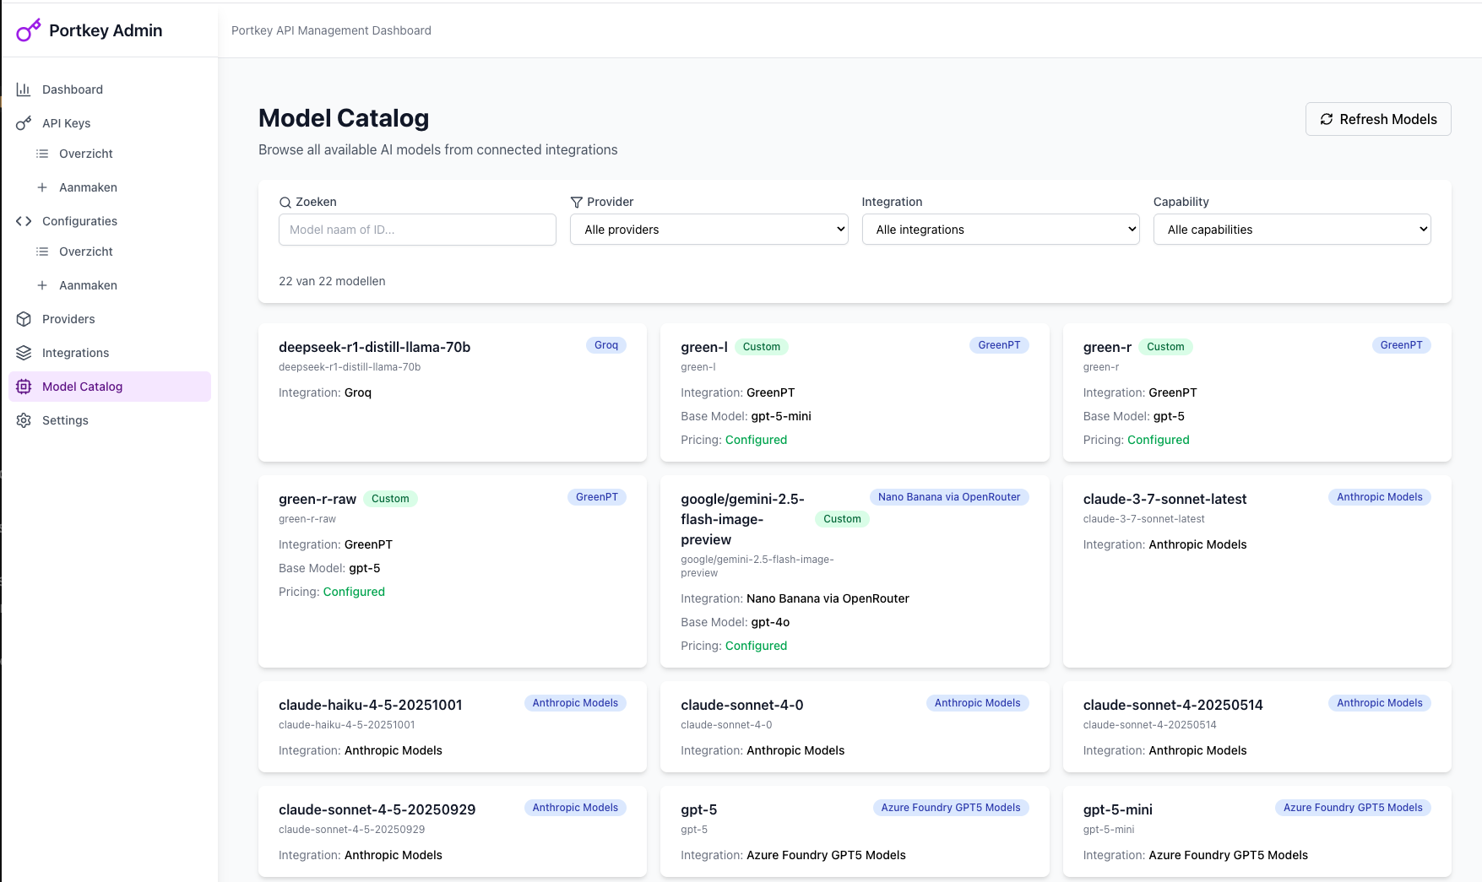The height and width of the screenshot is (882, 1482).
Task: Open Overzicht under API Keys
Action: 85,154
